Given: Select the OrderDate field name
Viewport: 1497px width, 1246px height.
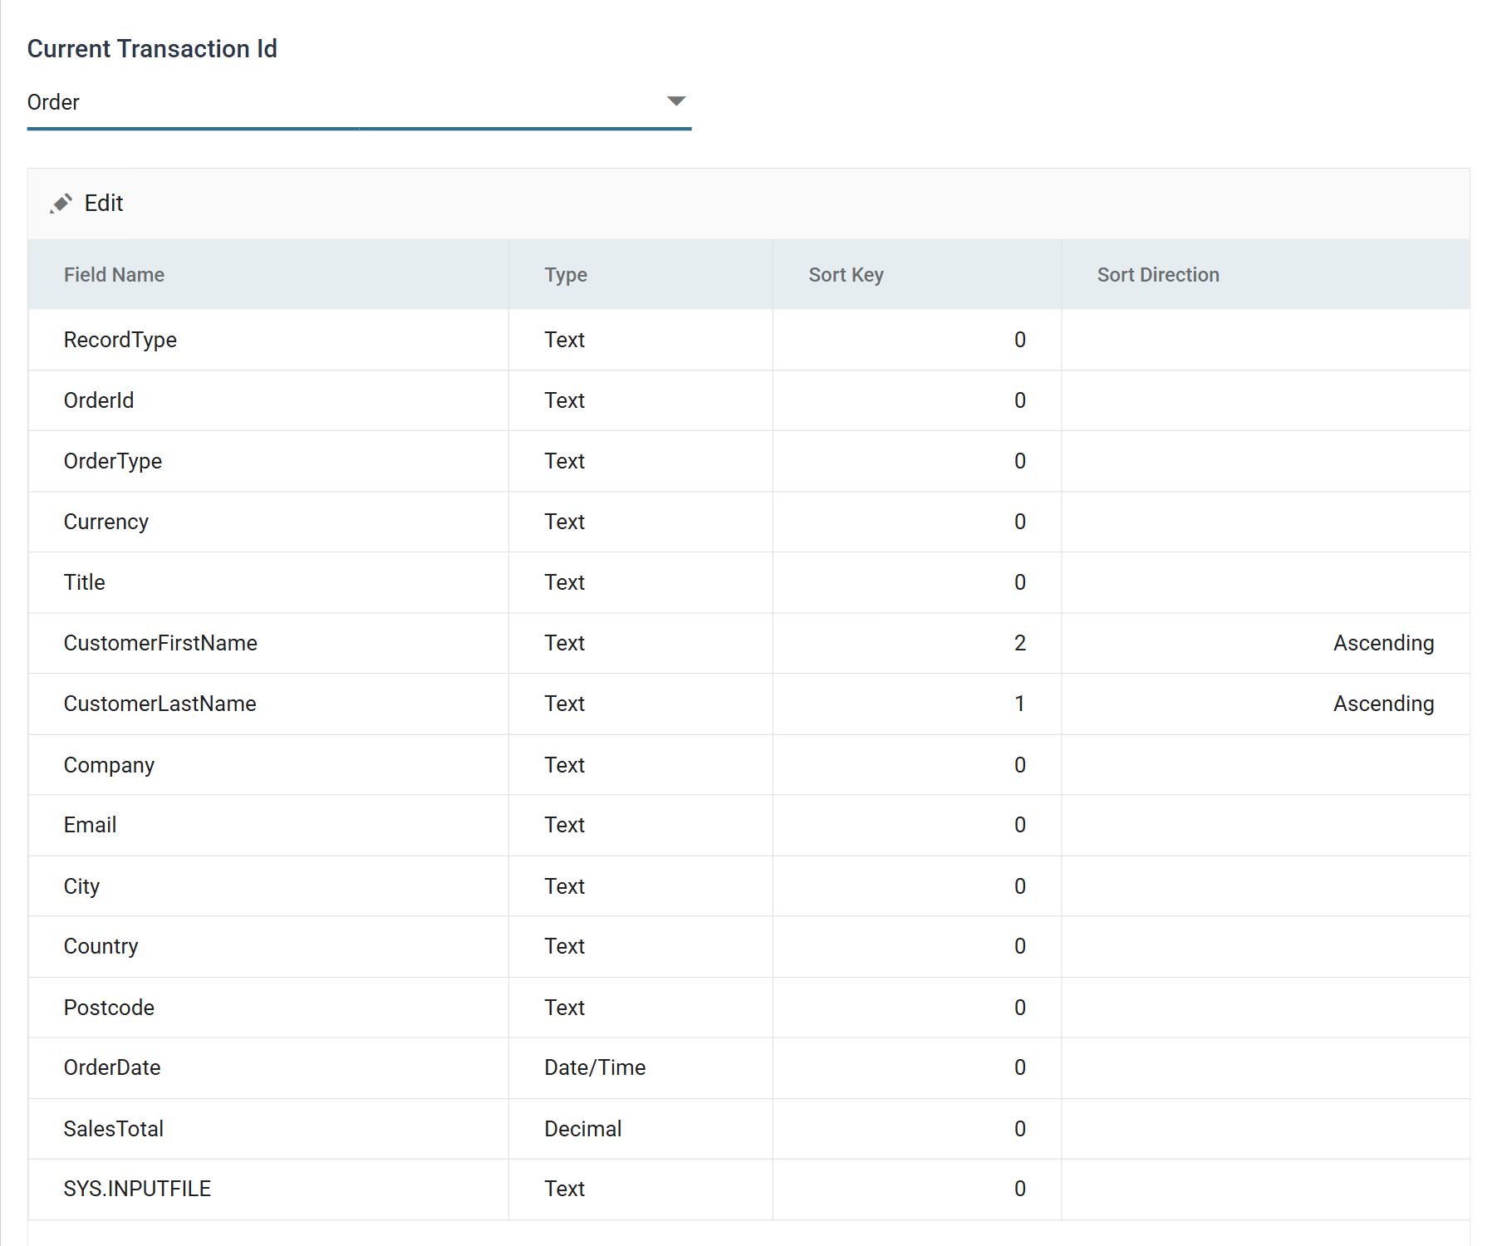Looking at the screenshot, I should coord(112,1067).
